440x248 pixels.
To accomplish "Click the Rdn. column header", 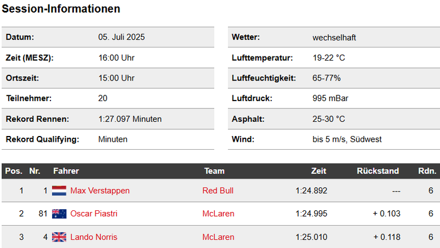I will pos(427,171).
